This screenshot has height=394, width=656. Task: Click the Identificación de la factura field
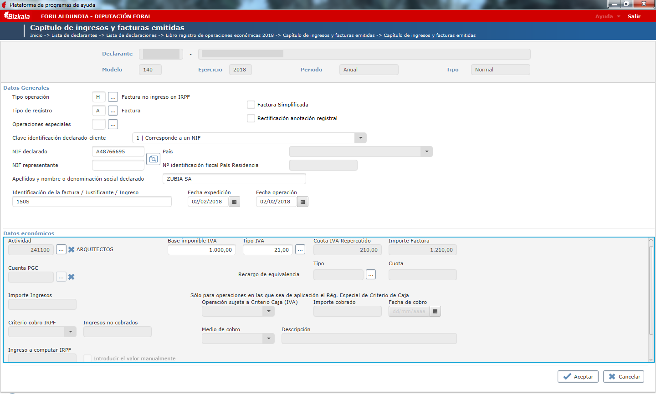click(92, 202)
